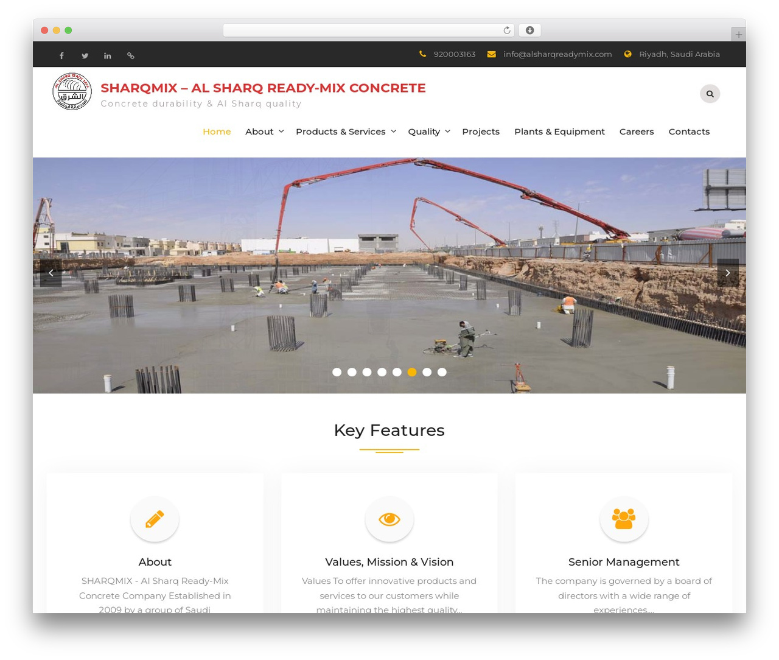
Task: Click the construction site slider image
Action: [389, 275]
